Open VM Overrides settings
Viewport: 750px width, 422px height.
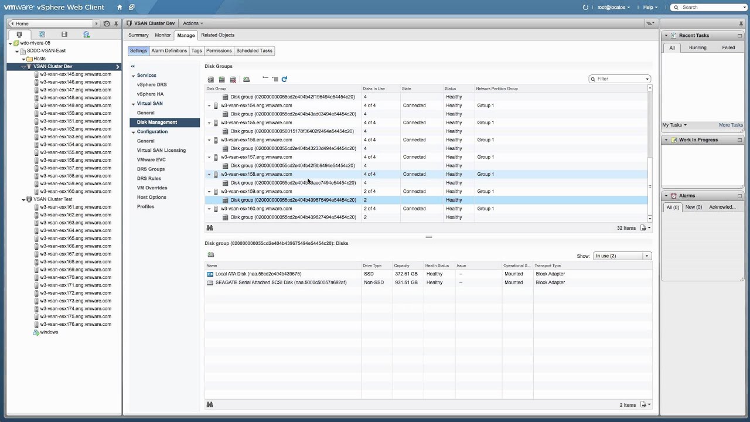pyautogui.click(x=152, y=188)
